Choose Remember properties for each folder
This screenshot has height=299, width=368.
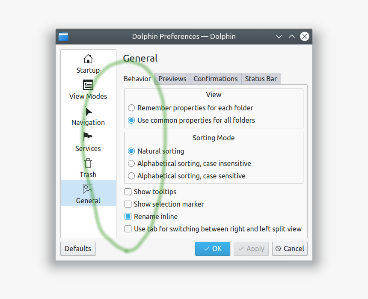coord(190,108)
